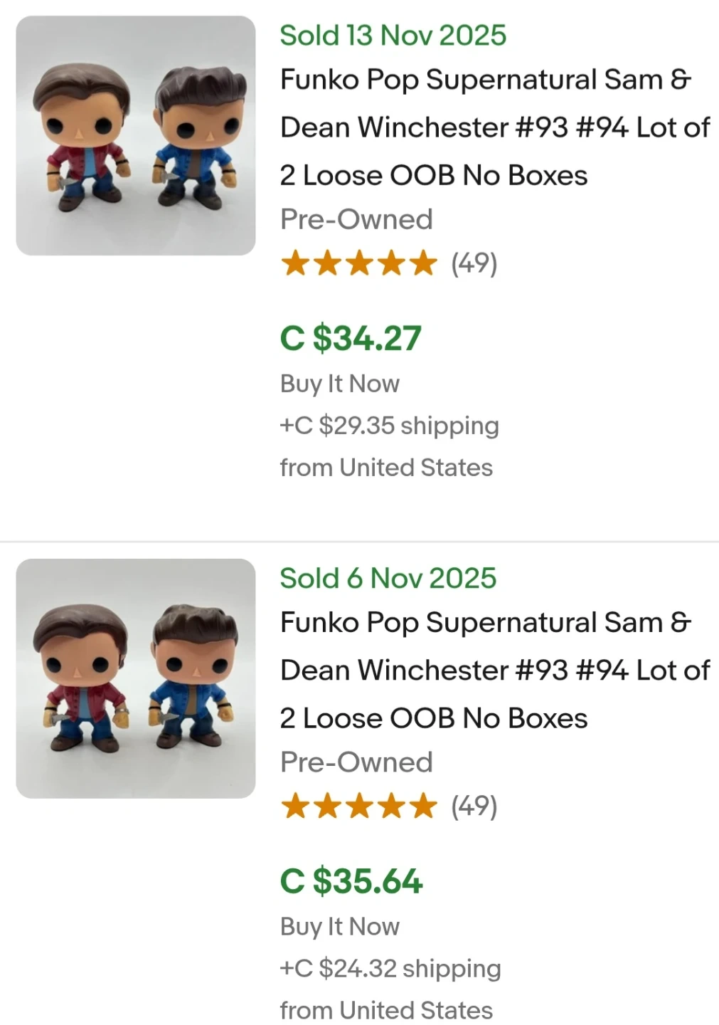Open thumbnail of listing sold 13 Nov

[x=135, y=135]
